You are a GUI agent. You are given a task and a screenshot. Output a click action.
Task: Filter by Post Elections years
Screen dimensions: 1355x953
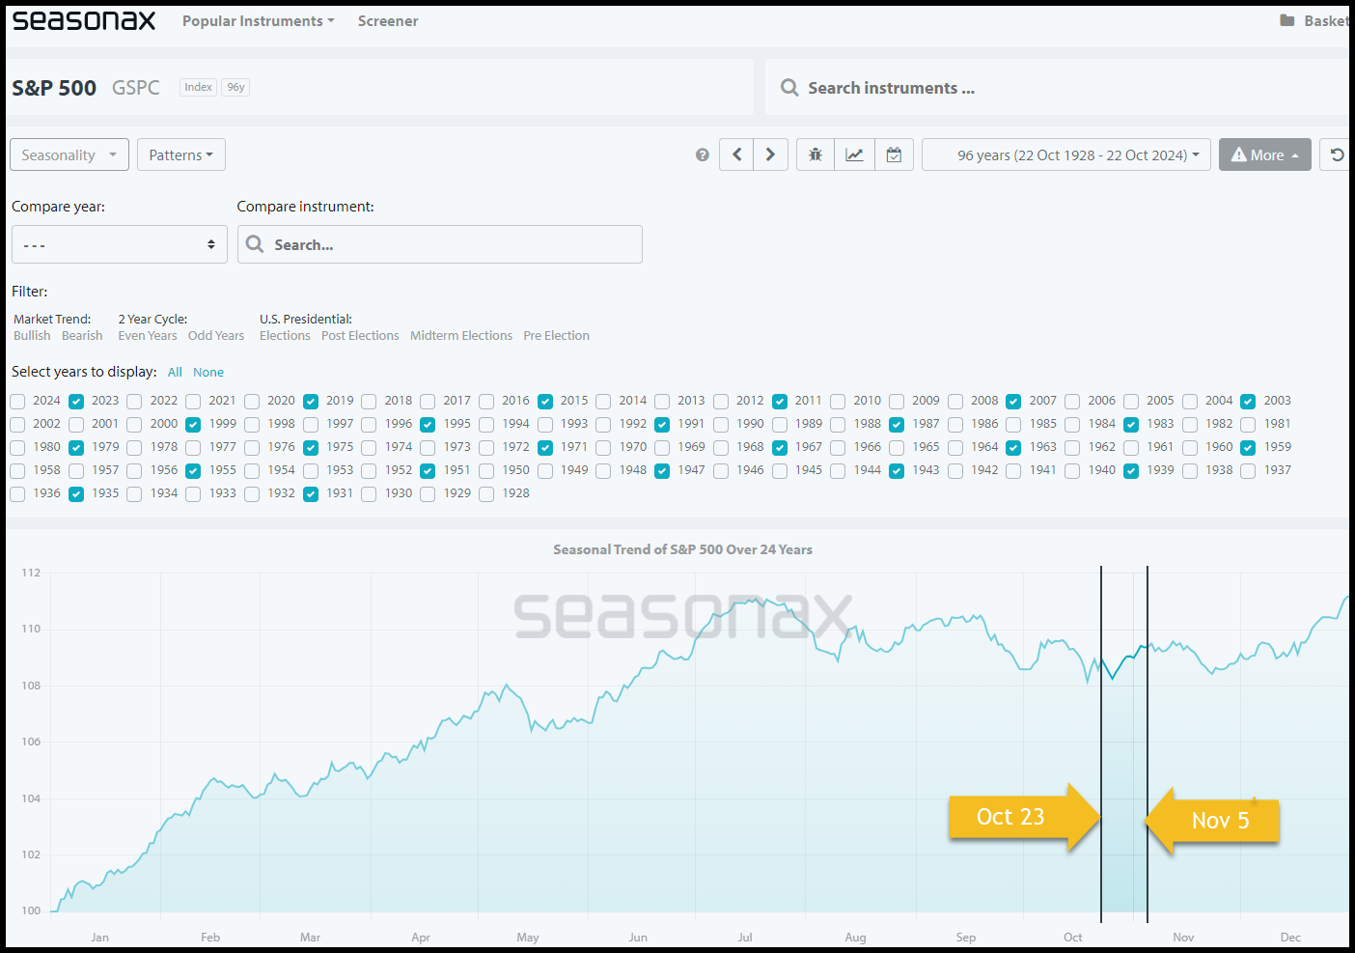(x=360, y=336)
